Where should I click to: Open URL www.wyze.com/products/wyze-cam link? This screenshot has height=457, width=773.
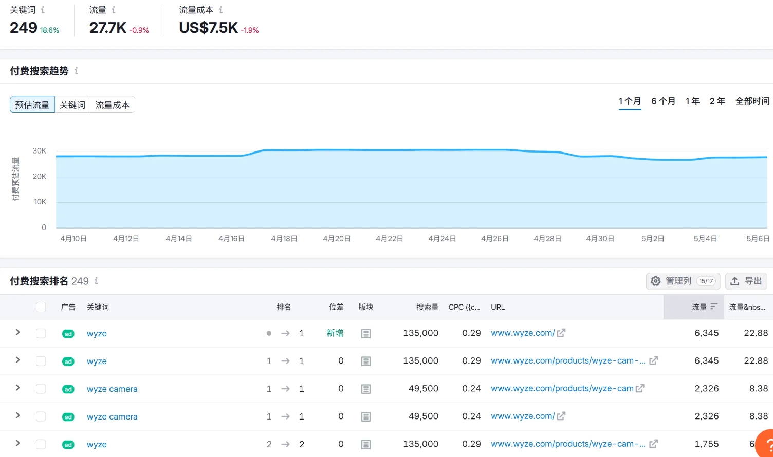[562, 388]
